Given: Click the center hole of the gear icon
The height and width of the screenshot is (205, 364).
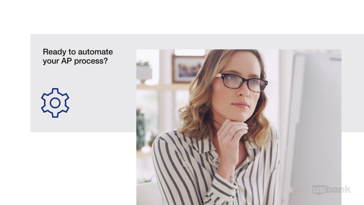Looking at the screenshot, I should tap(55, 103).
